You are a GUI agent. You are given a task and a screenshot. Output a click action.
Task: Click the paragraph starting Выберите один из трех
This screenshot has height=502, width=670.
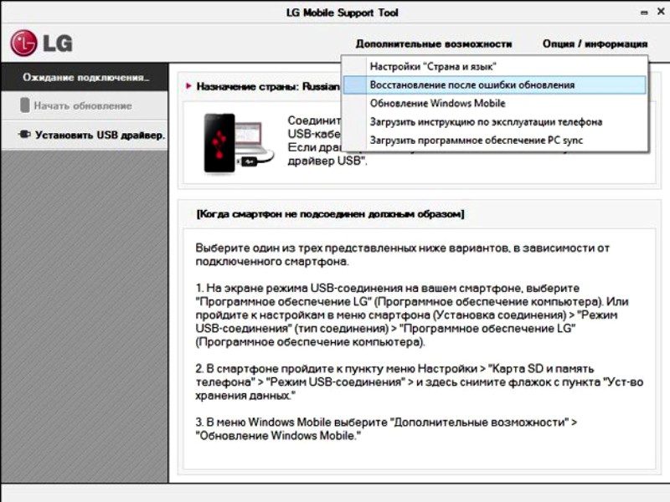[402, 254]
